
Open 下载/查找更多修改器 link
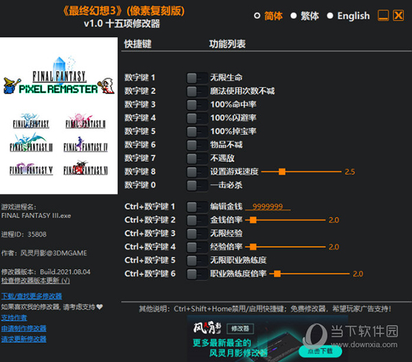[x=32, y=296]
